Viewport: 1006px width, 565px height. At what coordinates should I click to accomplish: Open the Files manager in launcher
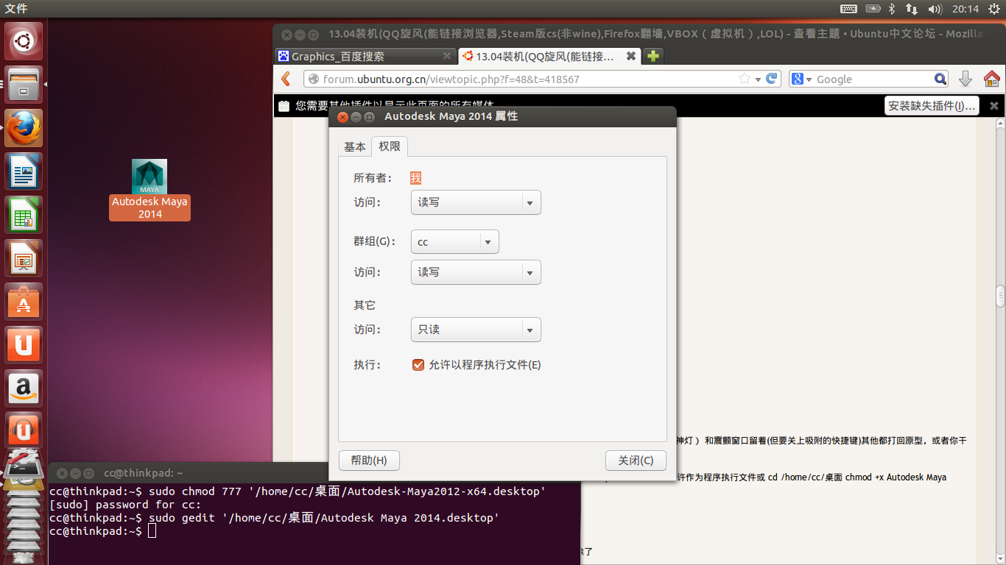click(x=24, y=85)
